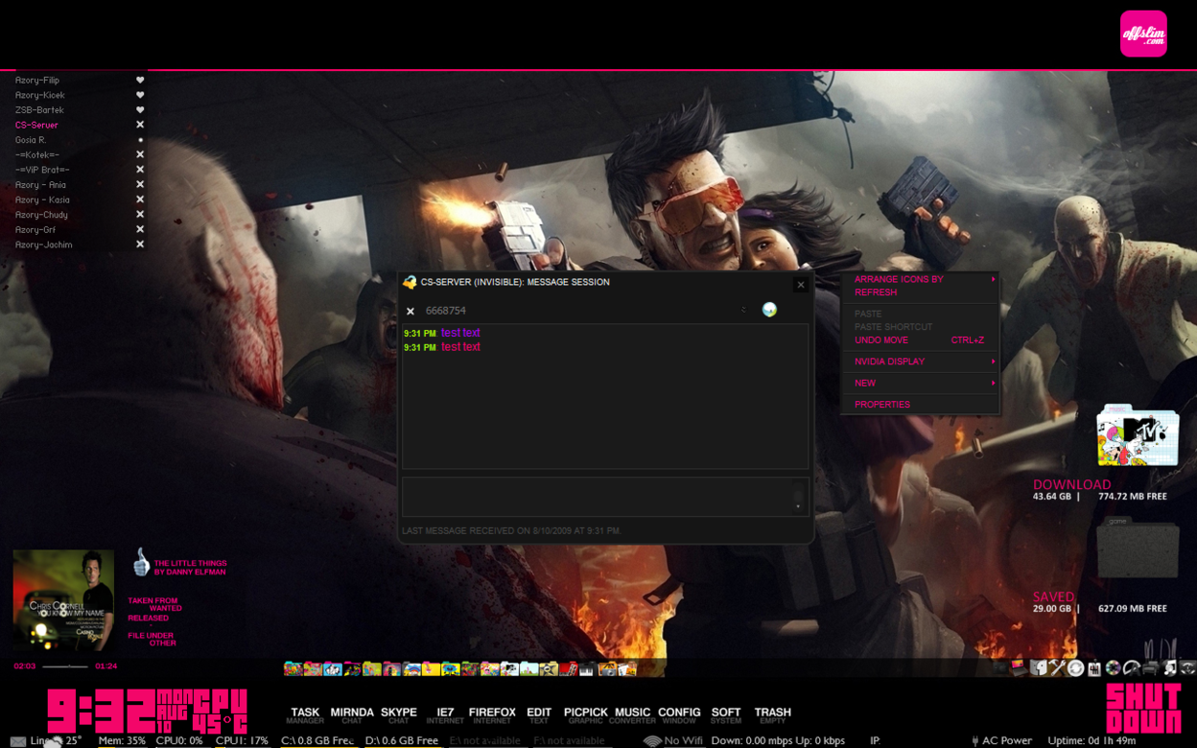Image resolution: width=1197 pixels, height=748 pixels.
Task: Open the hammer and wrench tools icon
Action: pyautogui.click(x=1057, y=668)
